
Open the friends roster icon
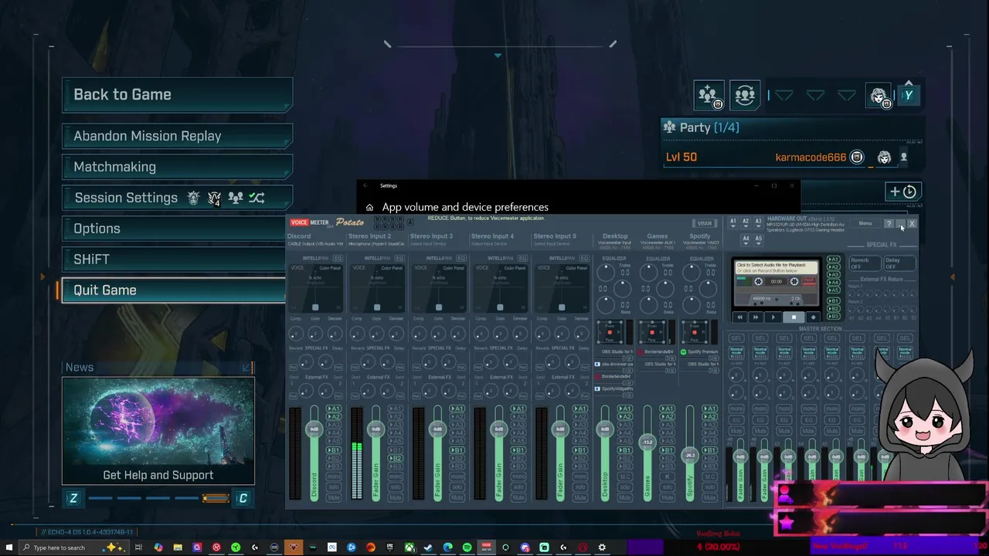point(745,95)
